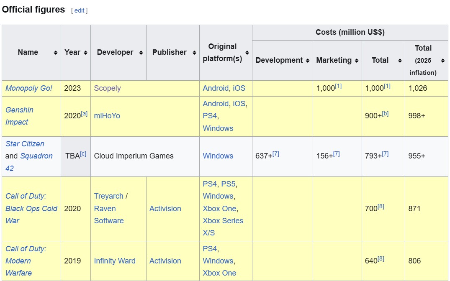Open the Monopoly Go! article link
Image resolution: width=450 pixels, height=281 pixels.
click(x=29, y=88)
